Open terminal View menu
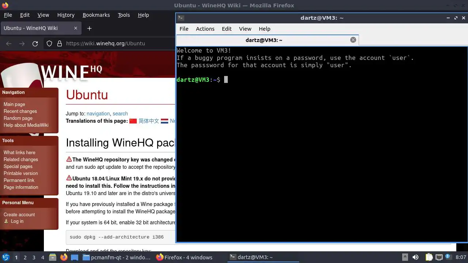The image size is (468, 263). tap(245, 29)
